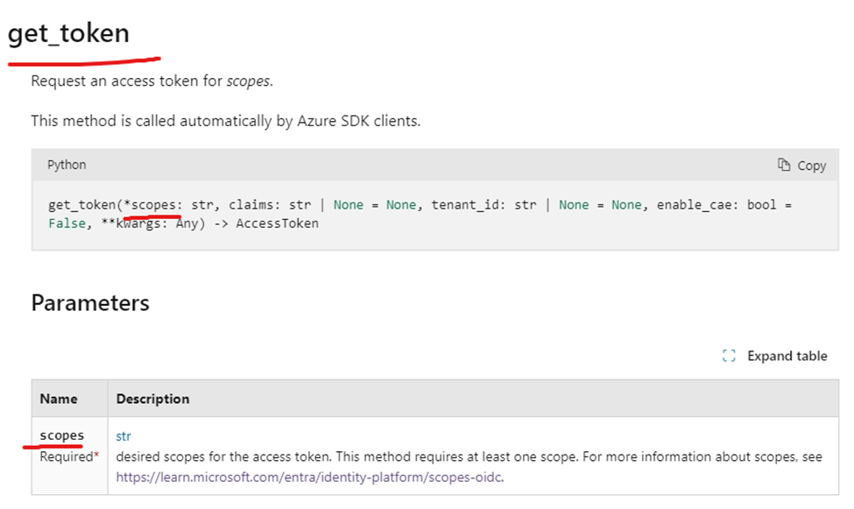Click the Parameters section heading
This screenshot has width=854, height=509.
(90, 303)
